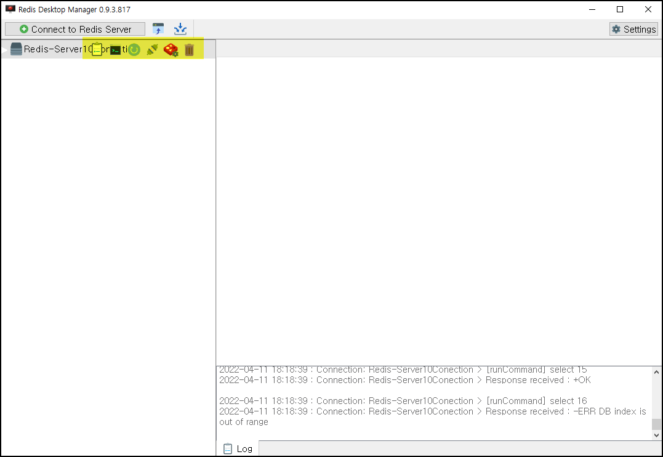Image resolution: width=663 pixels, height=457 pixels.
Task: Click the log scrollbar down arrow
Action: [x=656, y=435]
